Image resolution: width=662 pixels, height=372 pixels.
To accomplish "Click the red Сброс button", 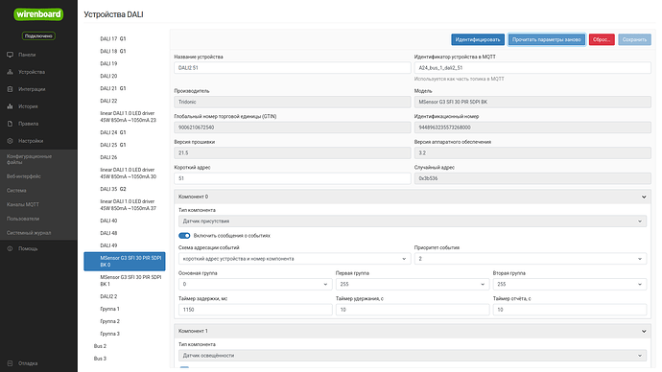I will (602, 39).
